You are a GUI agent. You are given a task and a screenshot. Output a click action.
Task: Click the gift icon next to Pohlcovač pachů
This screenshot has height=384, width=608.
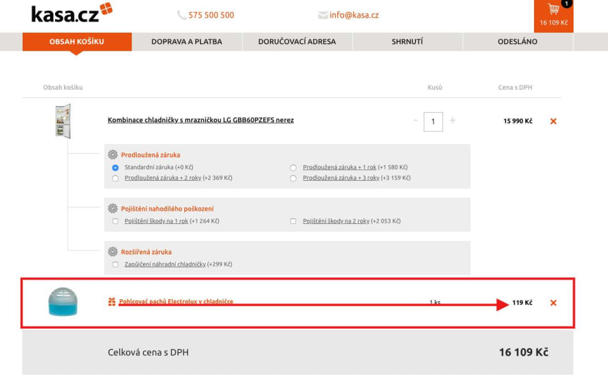112,302
